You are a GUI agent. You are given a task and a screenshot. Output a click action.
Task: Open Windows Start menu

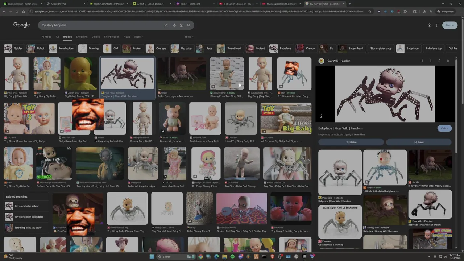pos(152,257)
